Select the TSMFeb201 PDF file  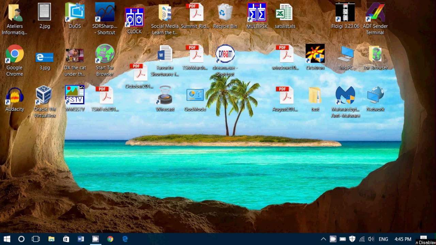[x=105, y=95]
